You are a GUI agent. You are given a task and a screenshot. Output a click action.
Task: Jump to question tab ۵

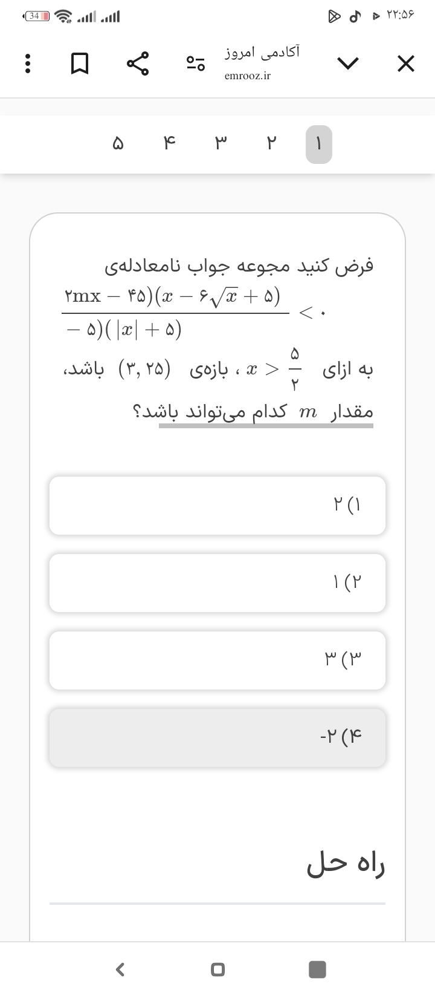(118, 145)
